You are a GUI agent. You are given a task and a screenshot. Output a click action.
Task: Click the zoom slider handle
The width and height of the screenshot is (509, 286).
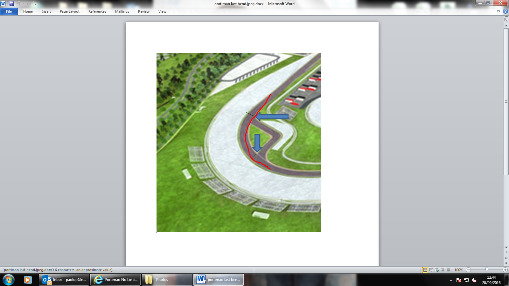(487, 270)
